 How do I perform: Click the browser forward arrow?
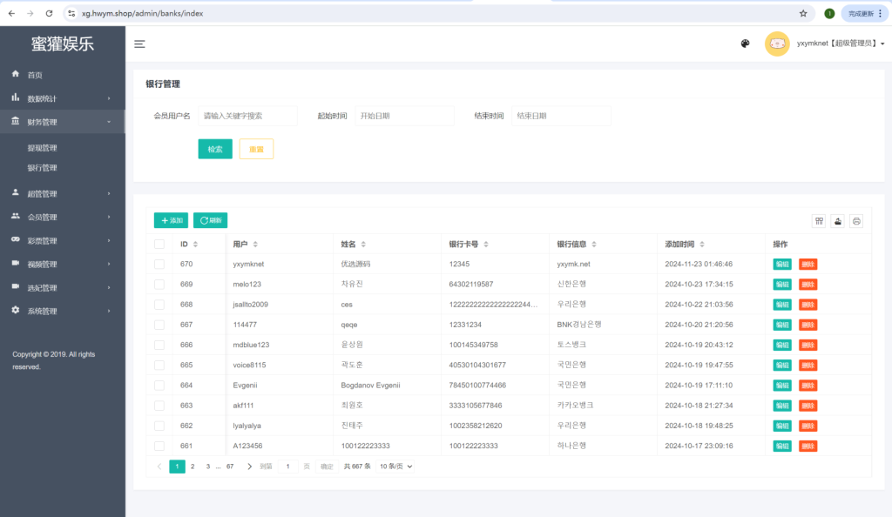pyautogui.click(x=30, y=13)
